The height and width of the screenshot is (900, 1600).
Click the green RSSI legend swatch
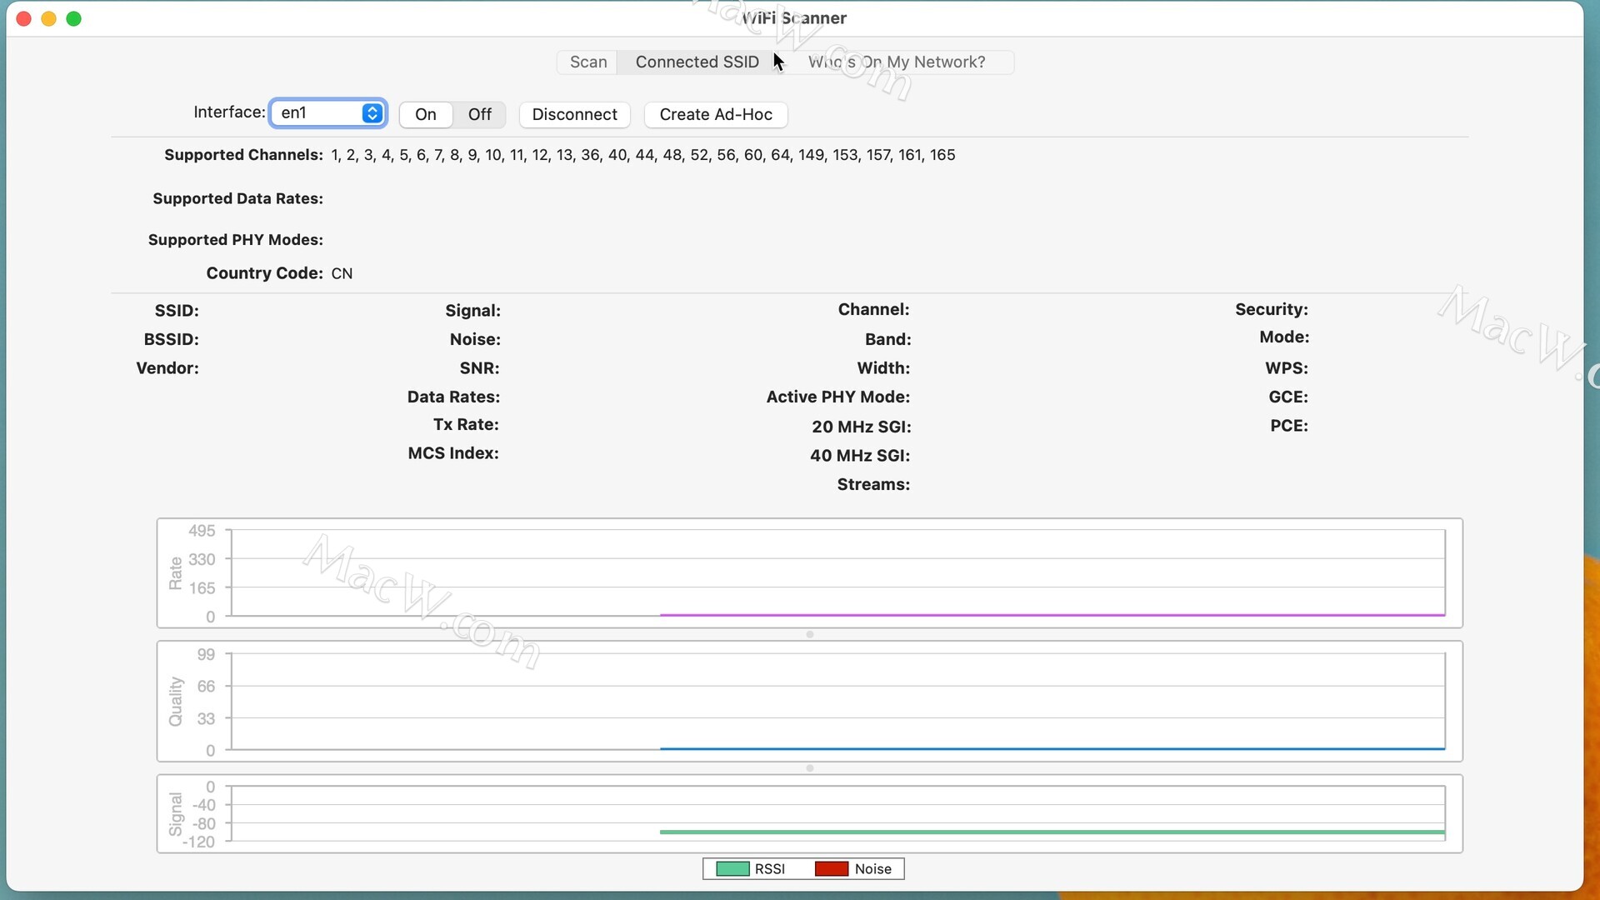point(732,869)
